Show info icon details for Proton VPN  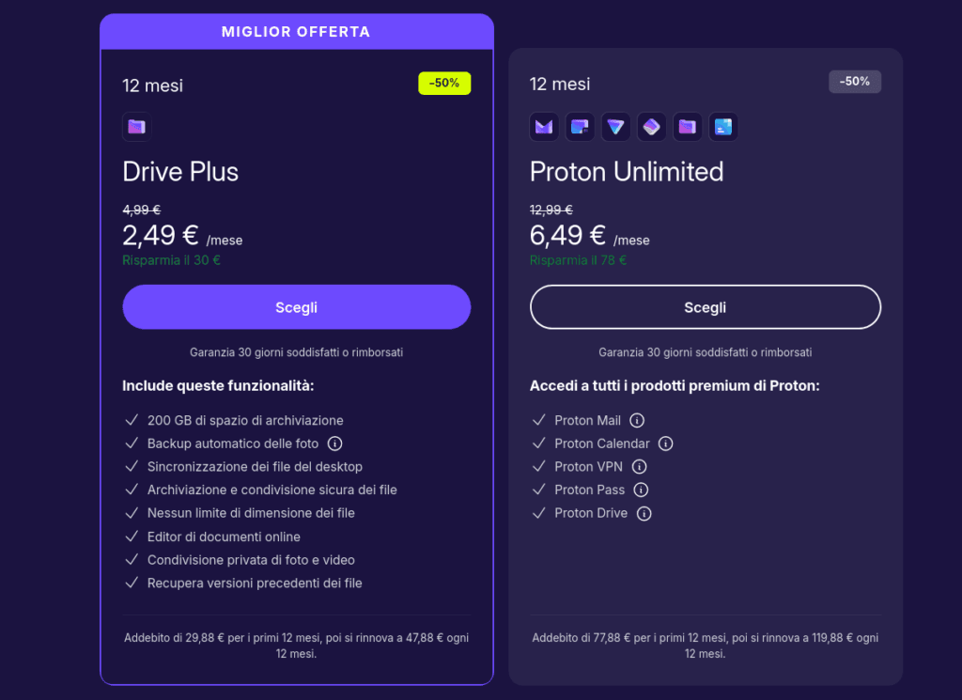(x=639, y=467)
